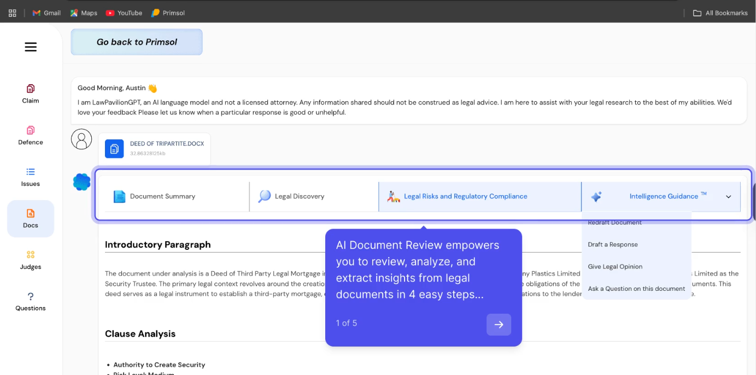The width and height of the screenshot is (756, 375).
Task: Open the Issues list icon
Action: click(x=31, y=172)
